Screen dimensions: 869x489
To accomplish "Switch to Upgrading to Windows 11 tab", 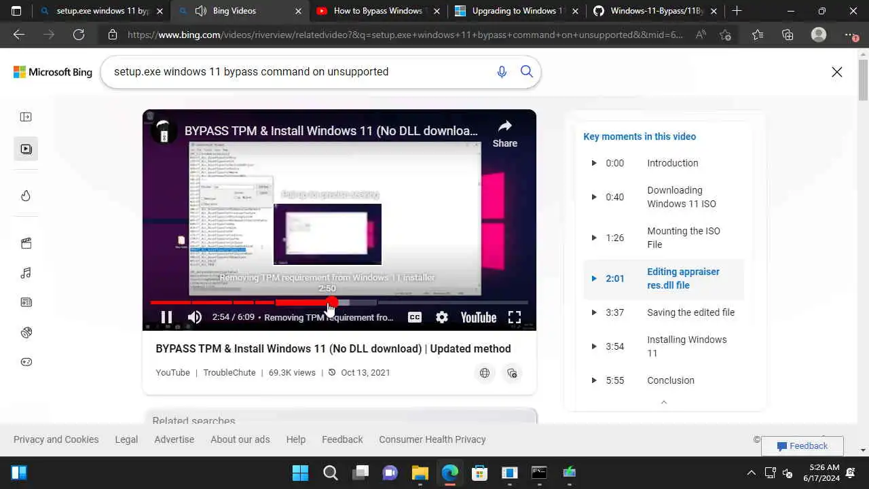I will coord(517,11).
